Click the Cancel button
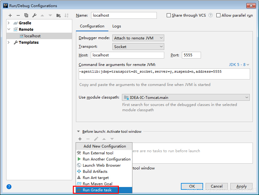Viewport: 259px width, 195px height. [x=216, y=186]
